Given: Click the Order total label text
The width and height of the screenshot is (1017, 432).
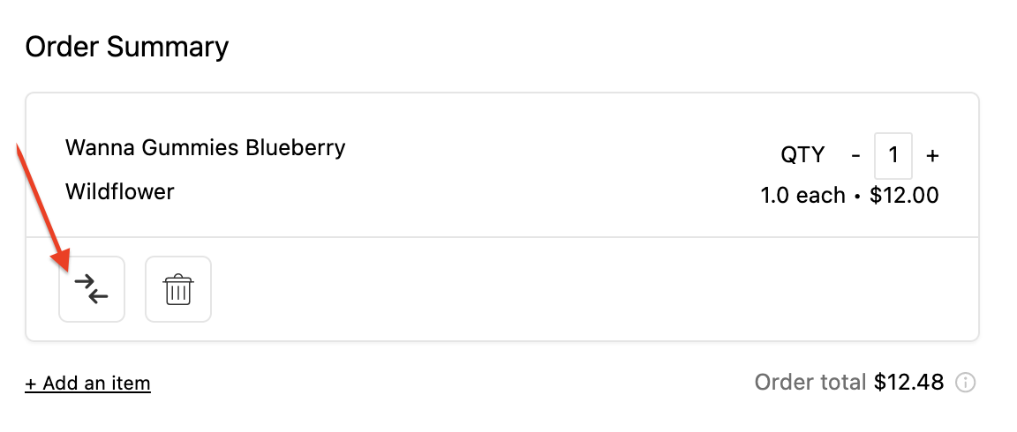Looking at the screenshot, I should pyautogui.click(x=810, y=382).
